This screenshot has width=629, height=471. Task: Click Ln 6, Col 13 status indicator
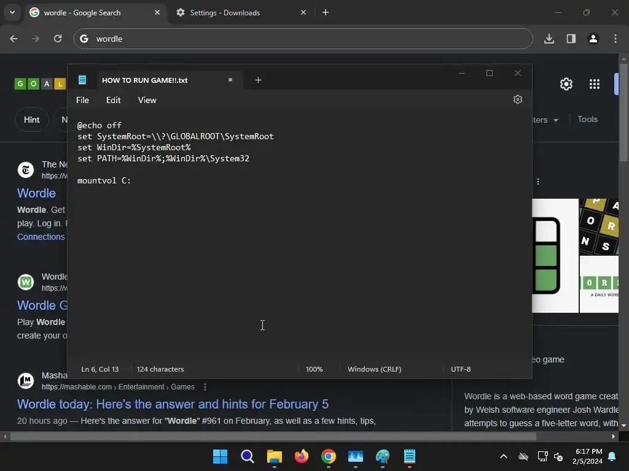point(100,369)
